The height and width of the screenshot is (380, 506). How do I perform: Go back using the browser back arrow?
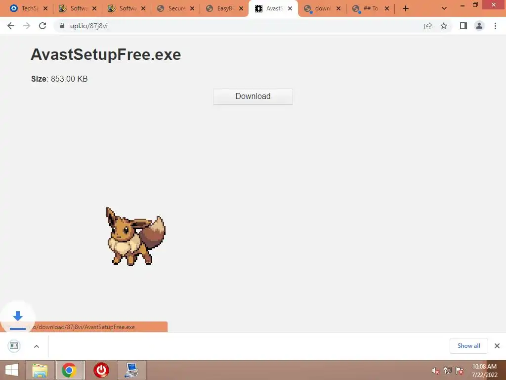[11, 26]
